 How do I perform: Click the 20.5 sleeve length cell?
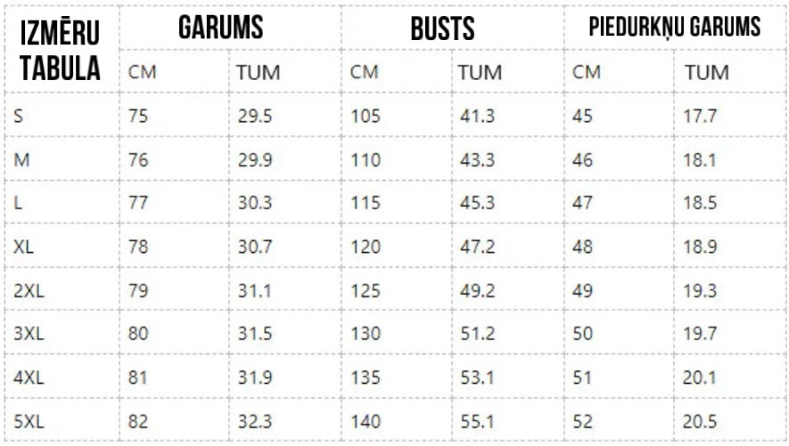(x=700, y=421)
